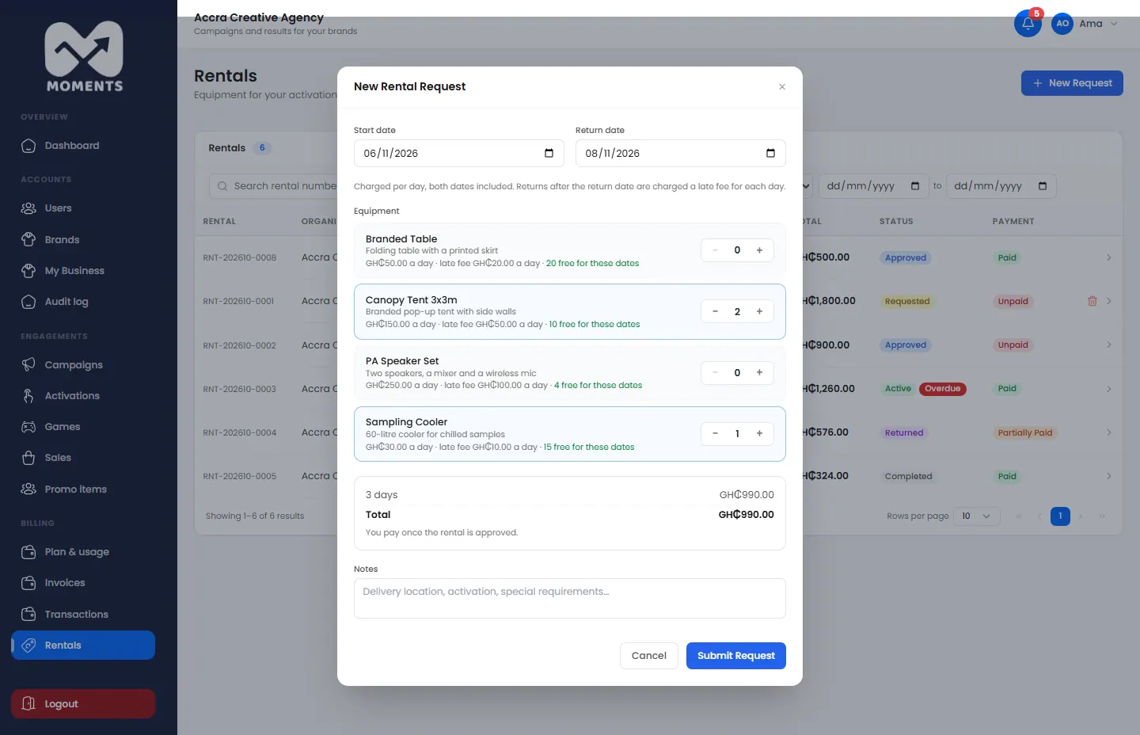Open Campaigns in sidebar

(x=83, y=365)
